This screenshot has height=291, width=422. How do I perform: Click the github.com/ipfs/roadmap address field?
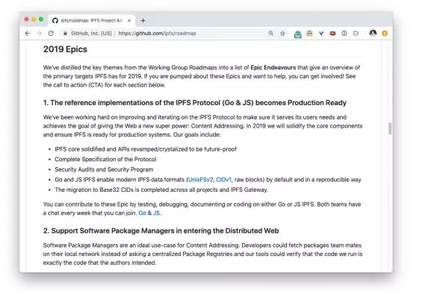(x=157, y=34)
